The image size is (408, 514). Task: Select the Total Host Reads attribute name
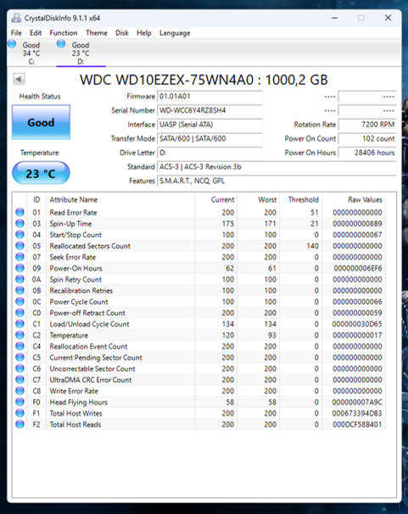[75, 424]
